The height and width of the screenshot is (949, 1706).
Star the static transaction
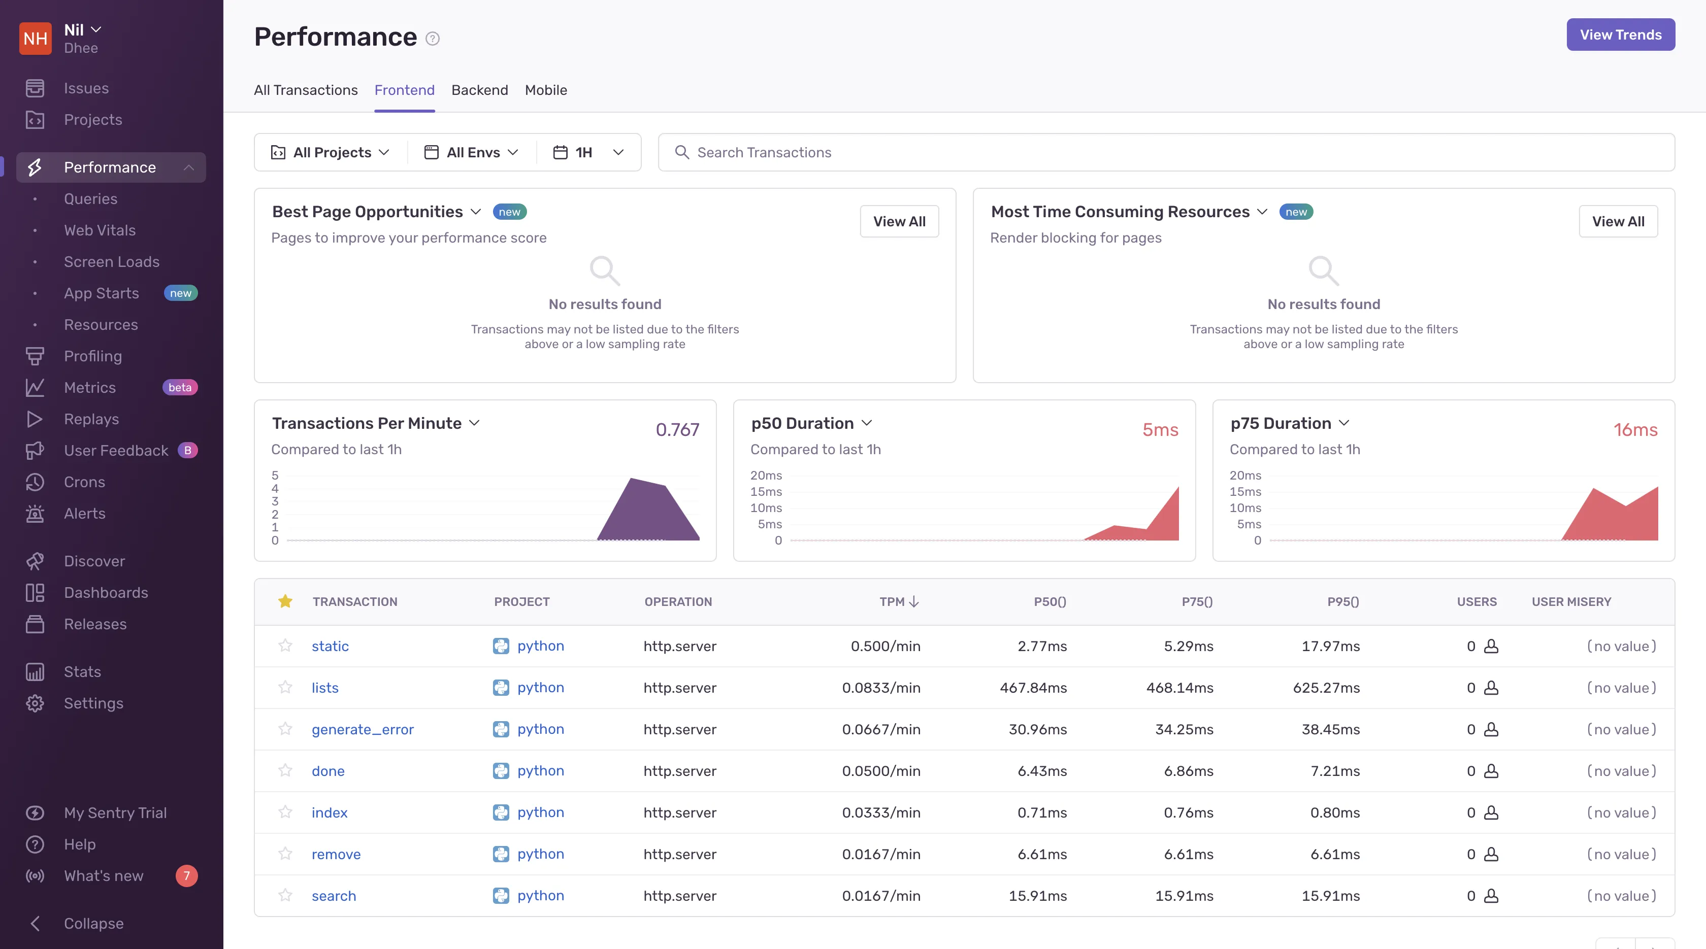point(285,645)
